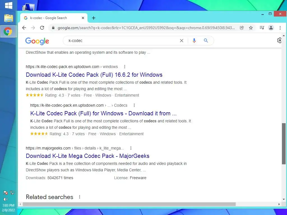The height and width of the screenshot is (215, 287).
Task: Click the scroll-down arrow of vertical scrollbar
Action: 284,199
